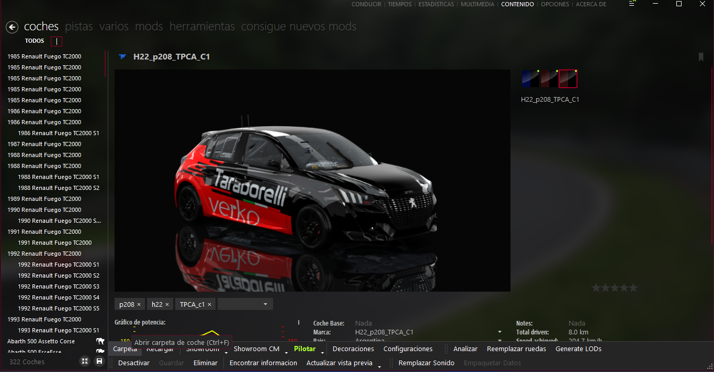Click the filter text box next to TODOS
The width and height of the screenshot is (714, 372).
click(56, 41)
